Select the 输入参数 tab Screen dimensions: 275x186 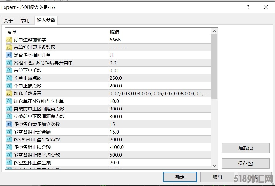click(x=46, y=20)
